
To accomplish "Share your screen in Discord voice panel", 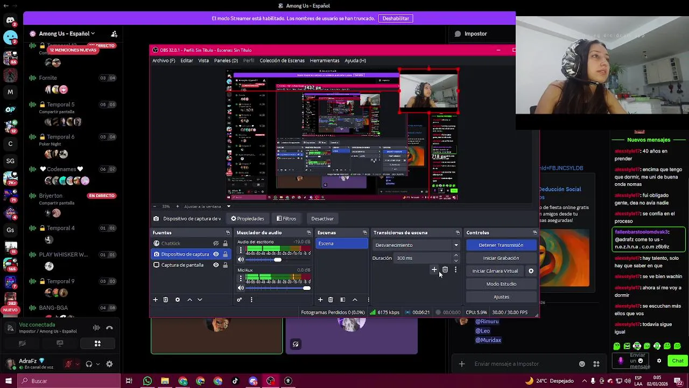I will [x=60, y=343].
